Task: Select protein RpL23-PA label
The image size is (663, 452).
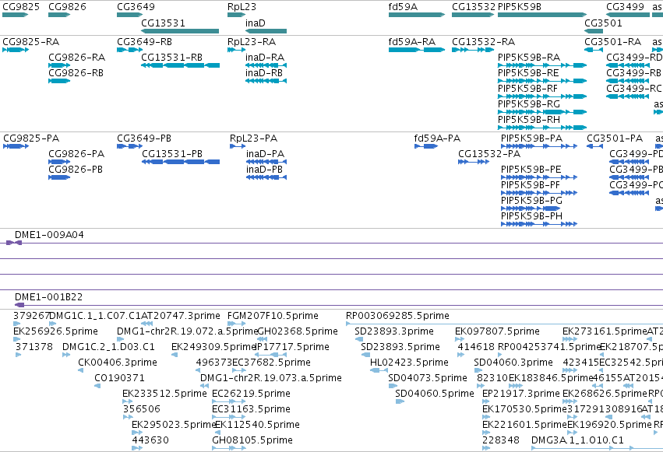Action: click(x=254, y=138)
